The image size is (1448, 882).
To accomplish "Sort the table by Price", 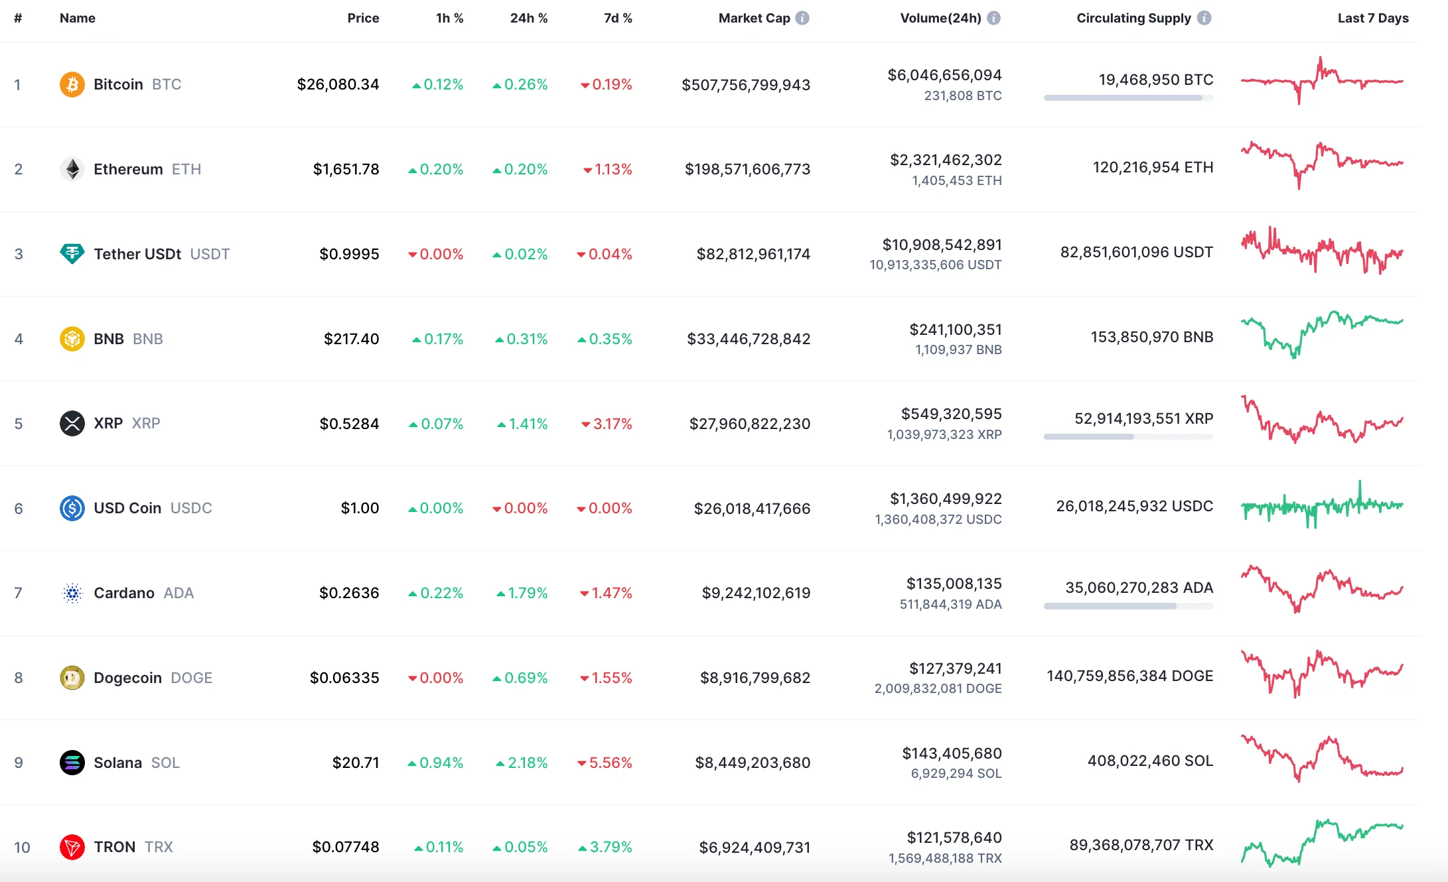I will coord(363,18).
